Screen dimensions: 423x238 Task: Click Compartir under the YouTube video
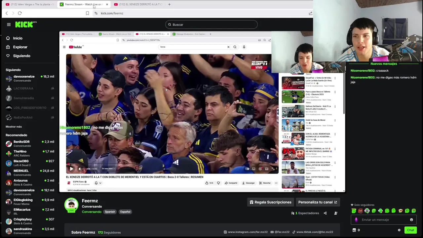pos(231,183)
